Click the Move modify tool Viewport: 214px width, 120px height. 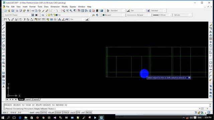coord(211,42)
